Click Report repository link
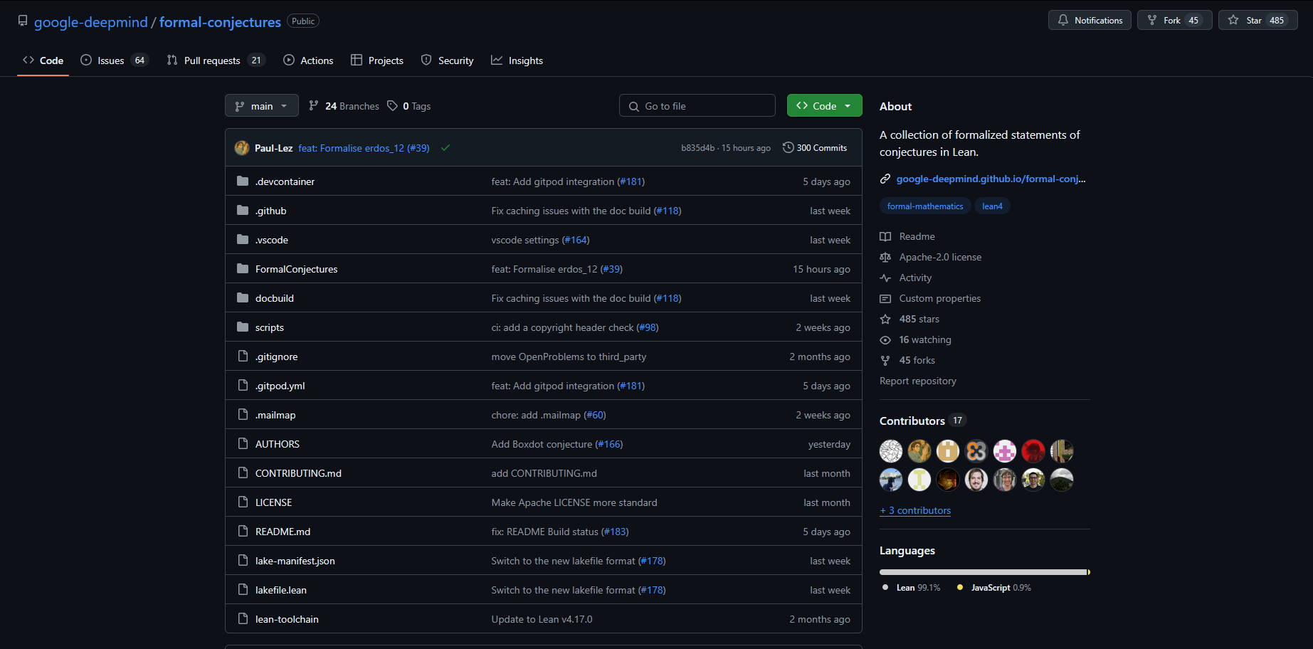The height and width of the screenshot is (649, 1313). pyautogui.click(x=918, y=381)
